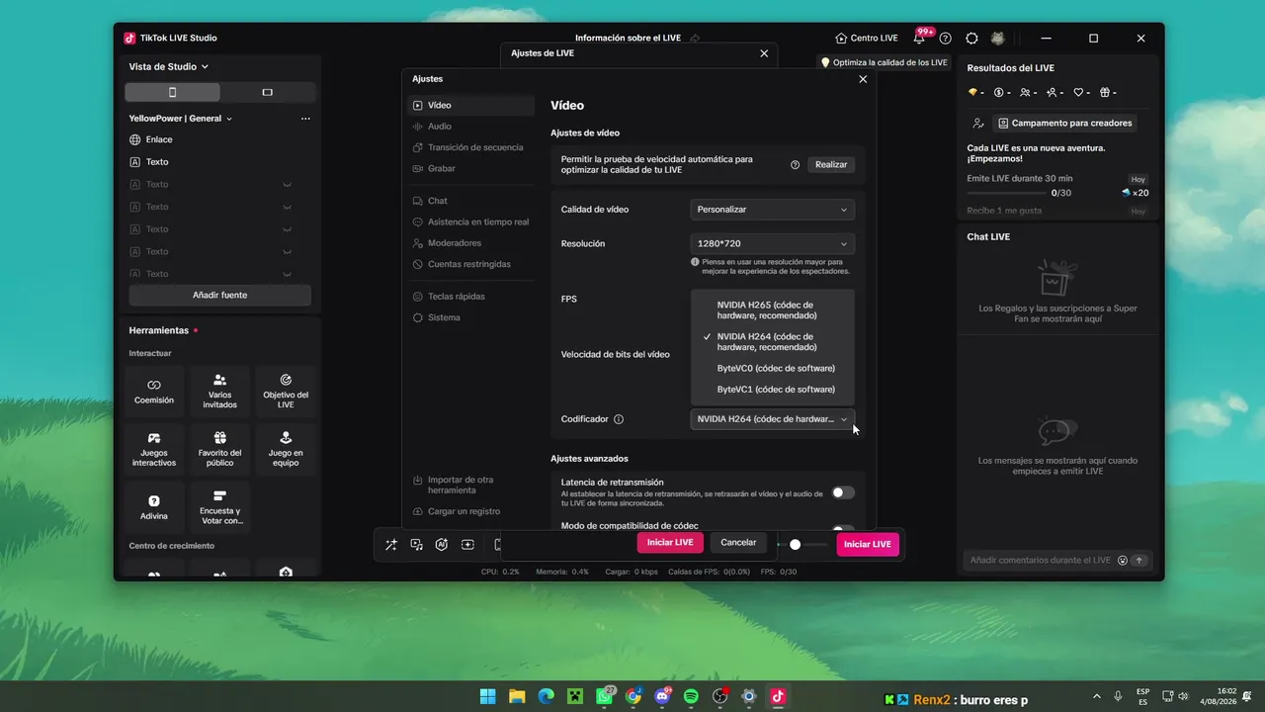
Task: Close the Ajustes settings dialog
Action: 863,79
